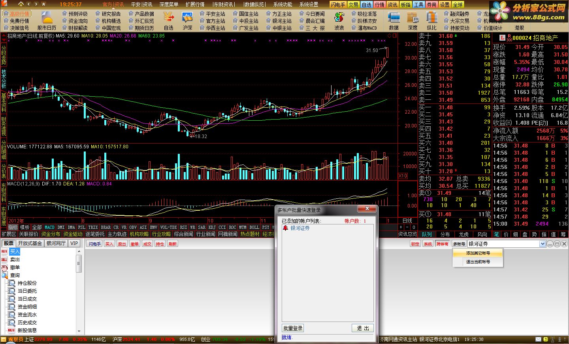Open the 财务透视 vertical side tab
569x344 pixels.
click(4, 126)
